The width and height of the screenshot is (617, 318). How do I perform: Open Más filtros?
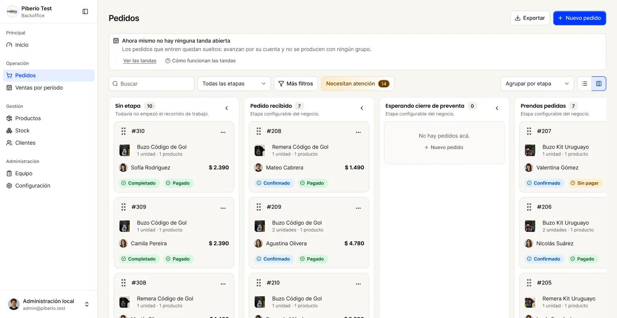point(296,84)
